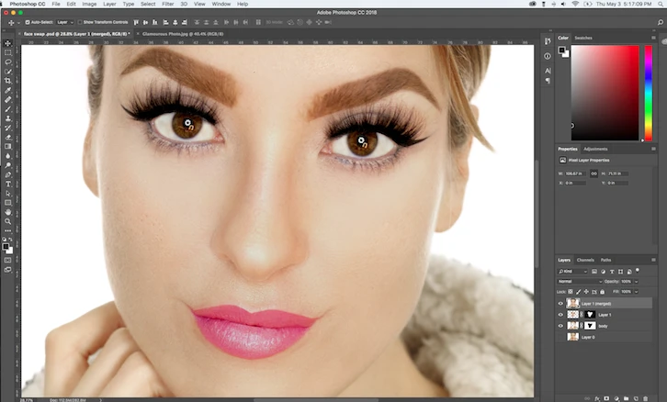Open the Normal blend mode dropdown
The image size is (667, 402).
point(580,282)
